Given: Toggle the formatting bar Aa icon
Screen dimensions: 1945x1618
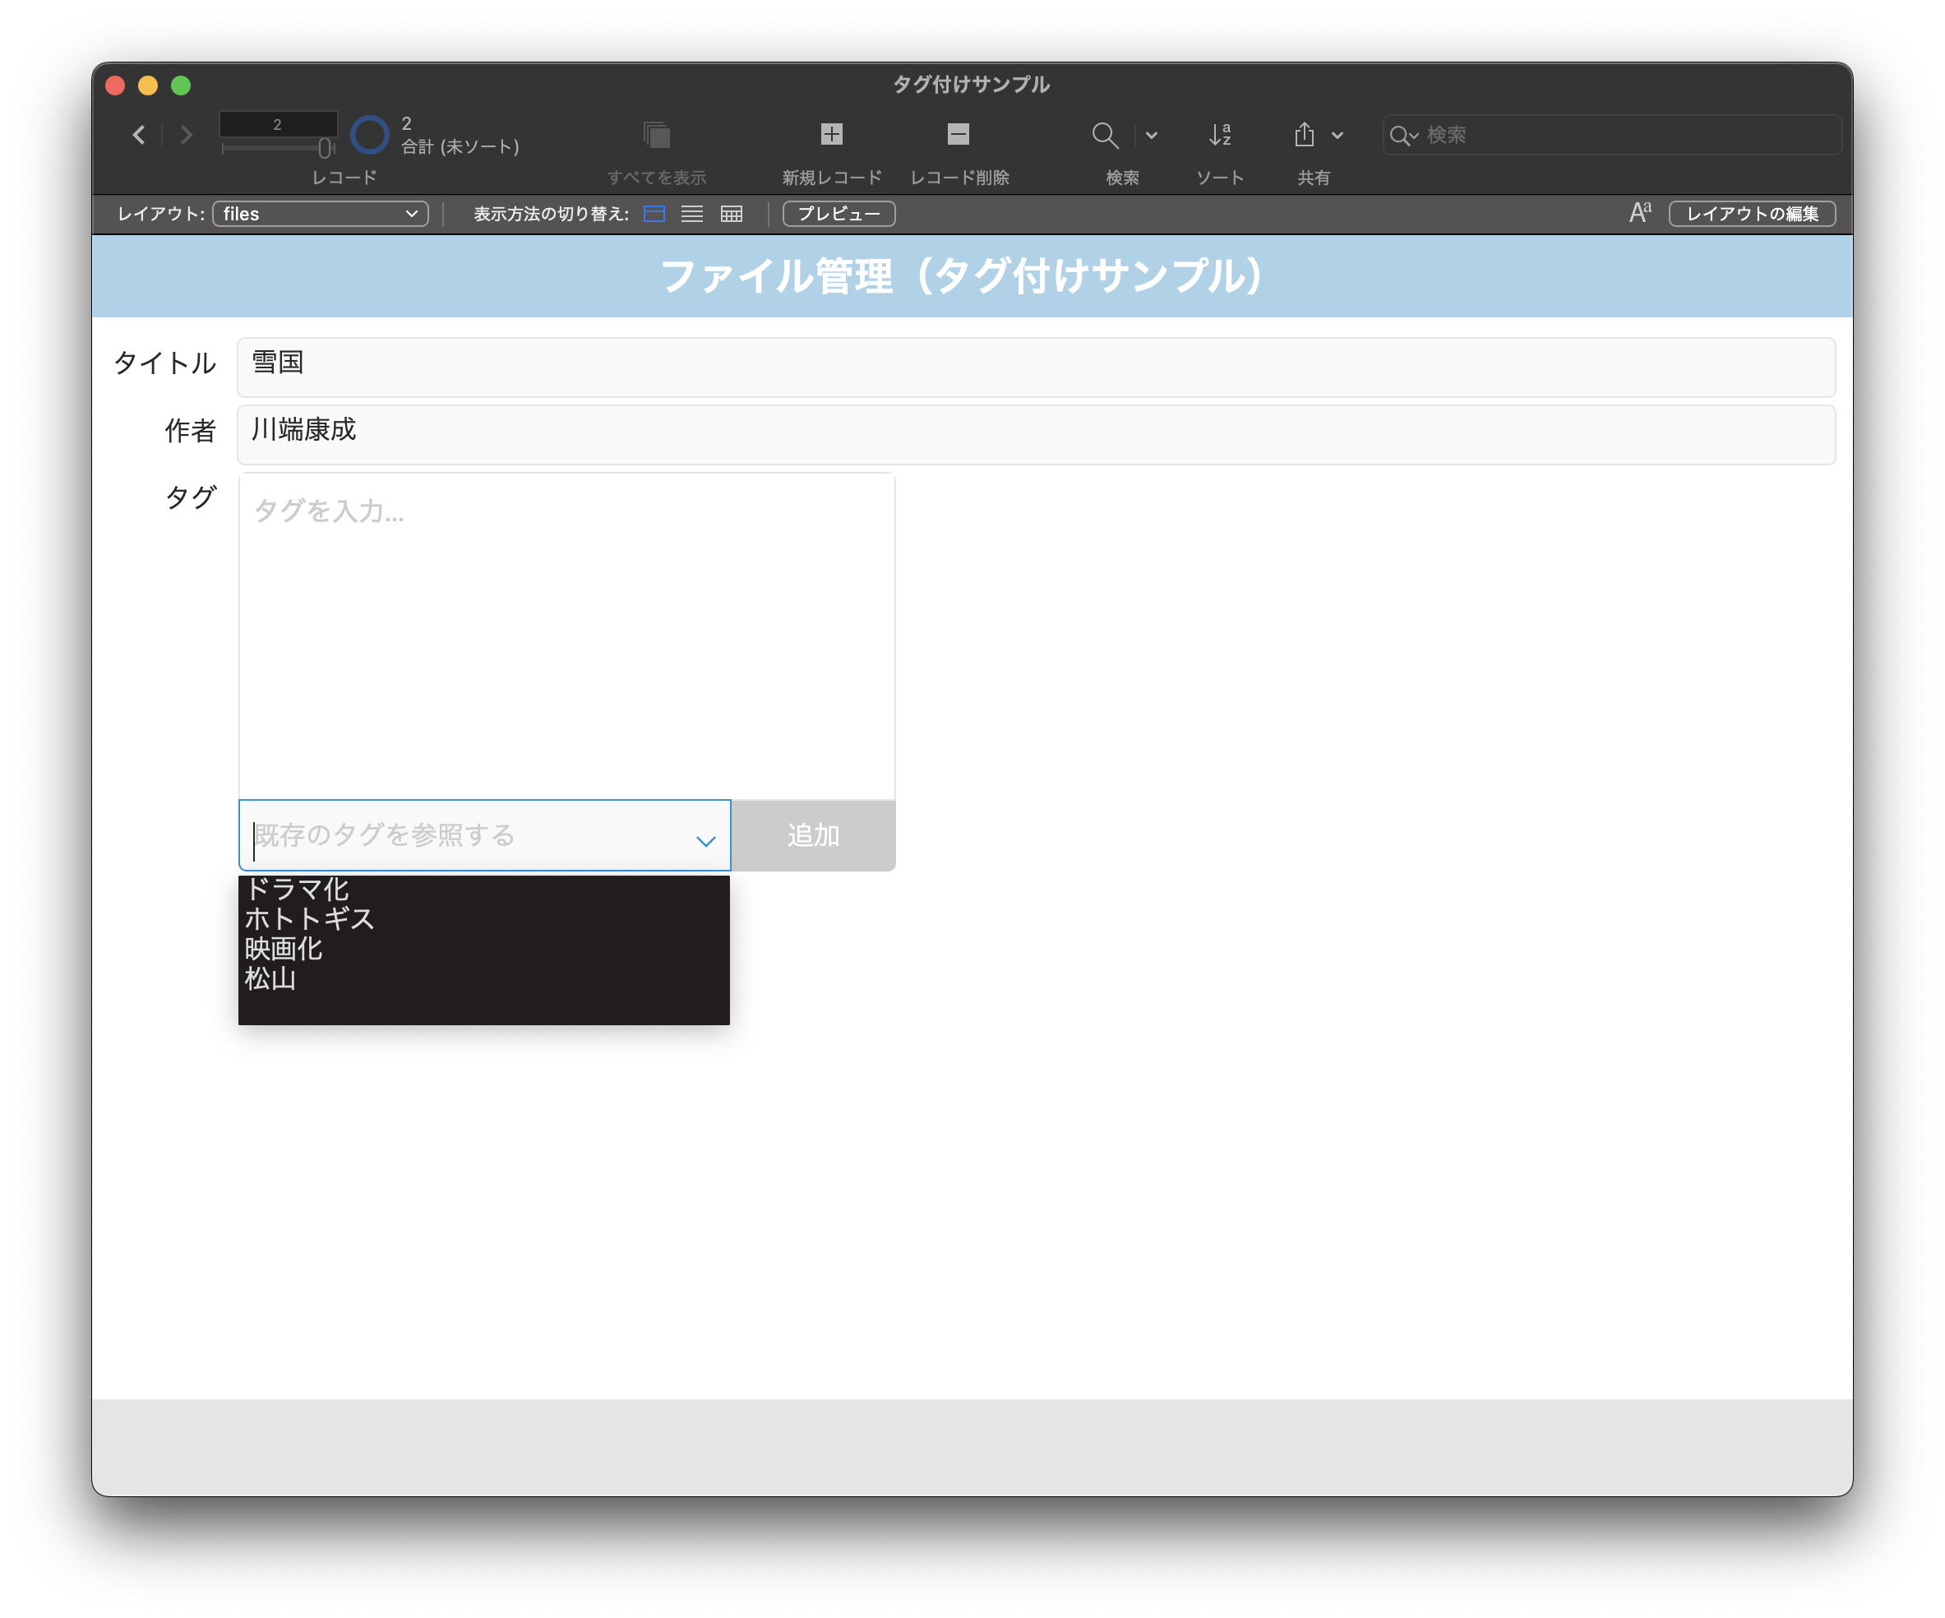Looking at the screenshot, I should tap(1639, 214).
